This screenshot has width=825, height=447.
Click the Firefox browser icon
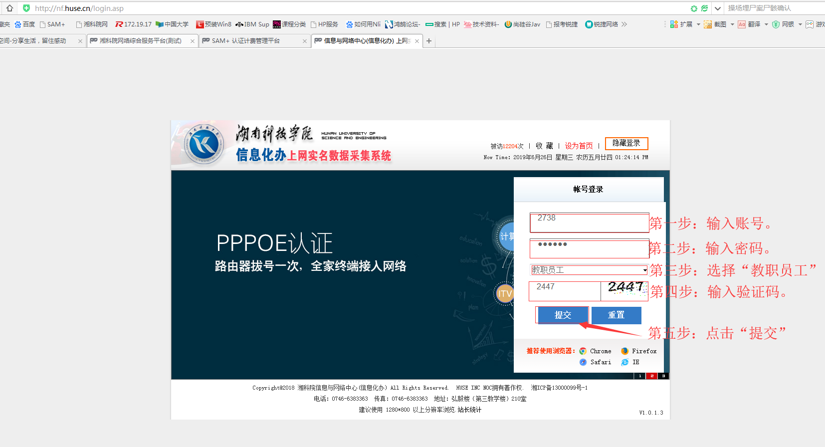(x=624, y=351)
